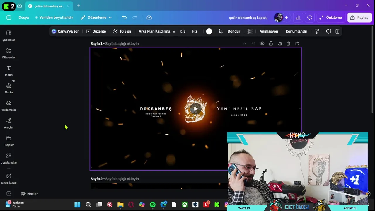Open the Dosya menu
The width and height of the screenshot is (375, 211).
tap(24, 18)
